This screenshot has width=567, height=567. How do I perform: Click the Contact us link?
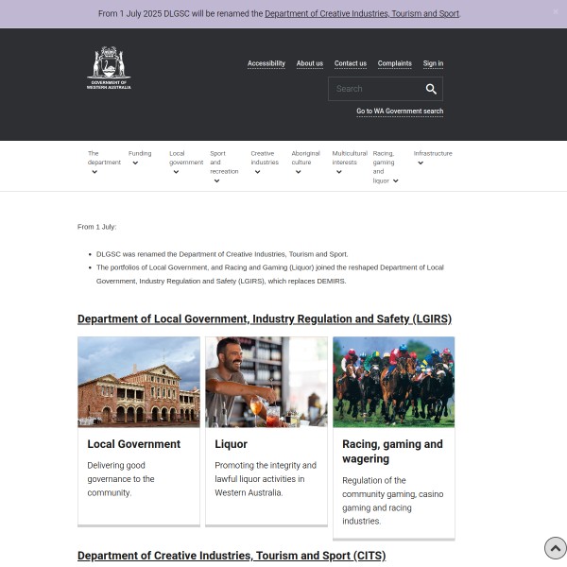click(350, 63)
